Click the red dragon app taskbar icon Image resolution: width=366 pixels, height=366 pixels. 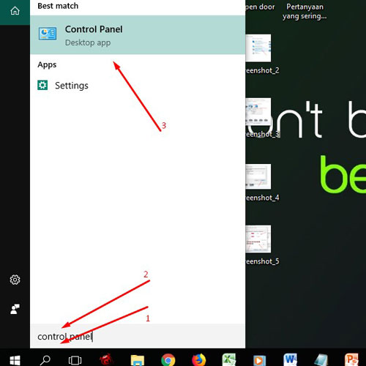(x=106, y=359)
